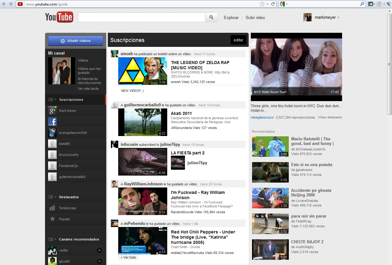
Task: Select the Tendencias bar-chart icon
Action: (52, 208)
